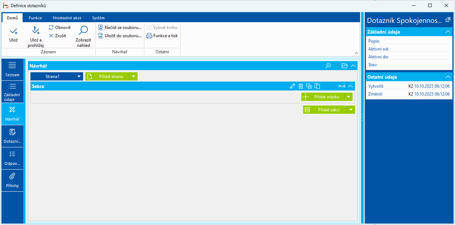455x225 pixels.
Task: Click the dimmed move section up arrow
Action: [x=326, y=86]
